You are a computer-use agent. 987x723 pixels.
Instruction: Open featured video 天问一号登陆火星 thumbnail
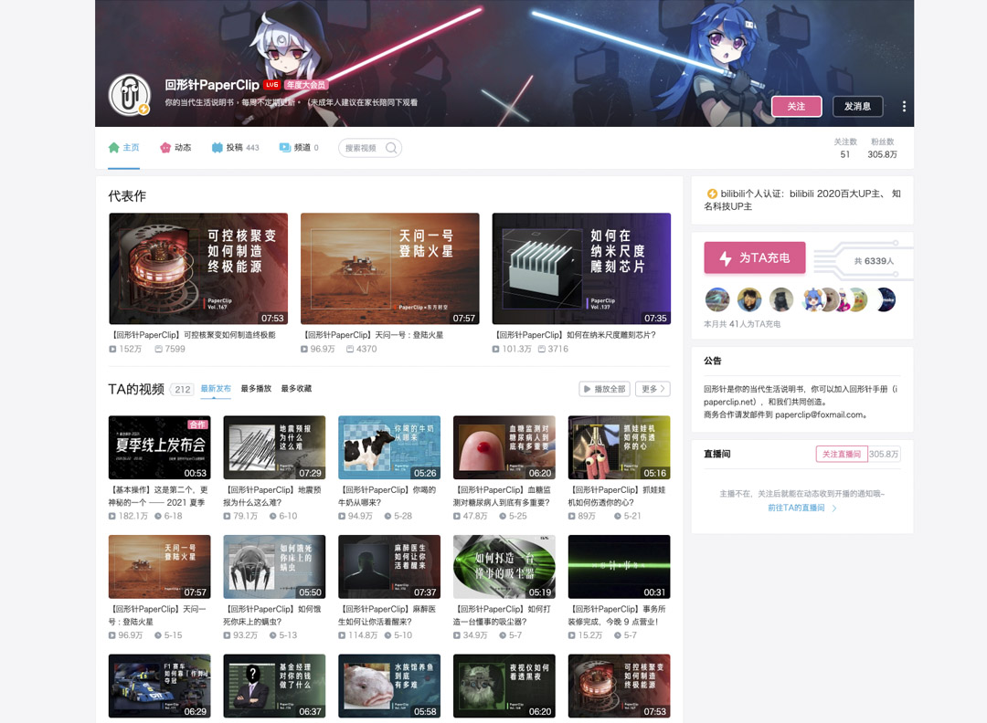point(389,268)
